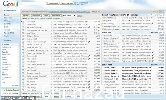The height and width of the screenshot is (100, 166).
Task: Click the Compose Mail link
Action: click(10, 10)
